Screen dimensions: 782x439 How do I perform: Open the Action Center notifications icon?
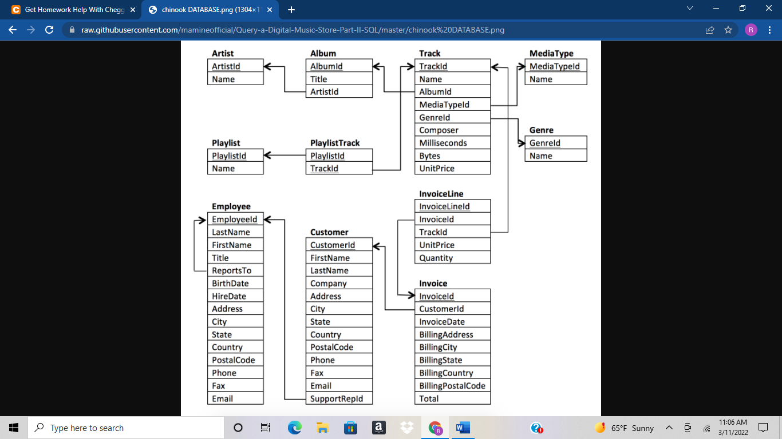tap(763, 428)
